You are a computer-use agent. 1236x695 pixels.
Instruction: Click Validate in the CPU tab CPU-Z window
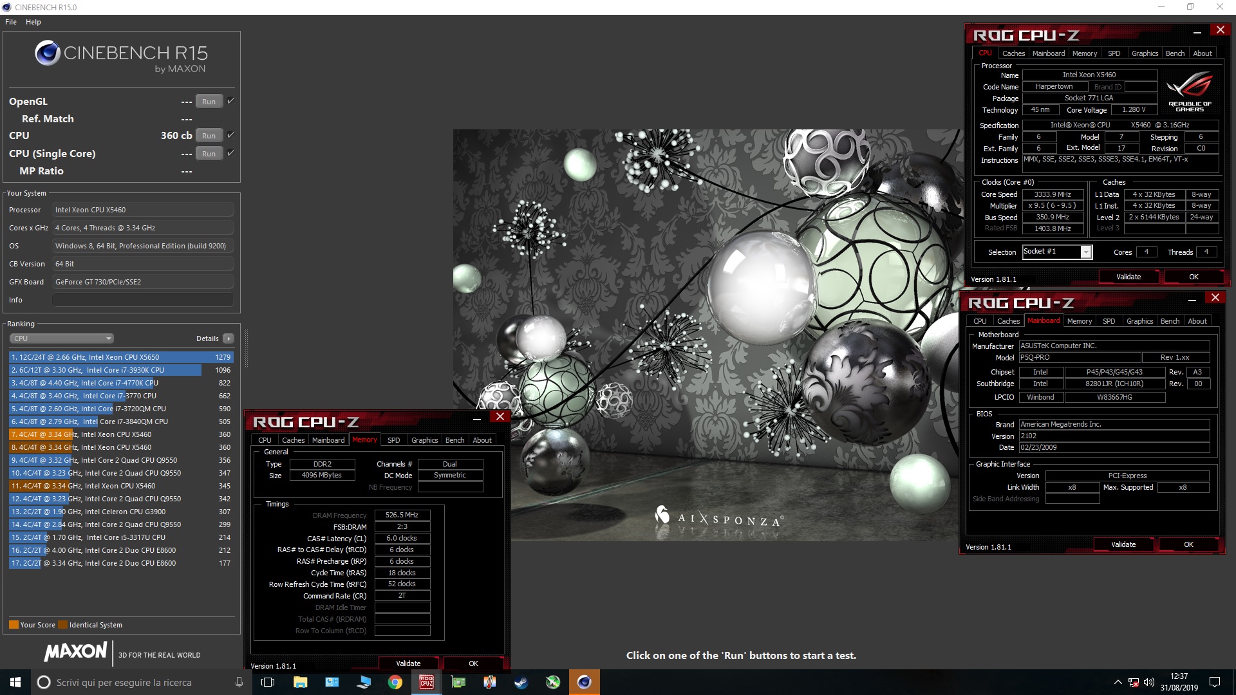coord(1128,277)
